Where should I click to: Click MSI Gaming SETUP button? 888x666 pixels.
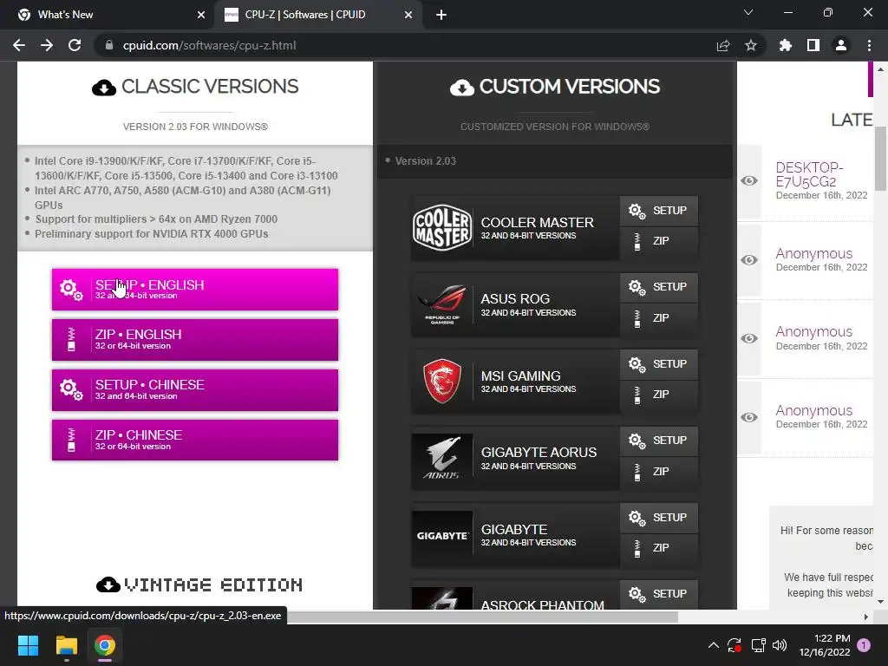pos(659,364)
